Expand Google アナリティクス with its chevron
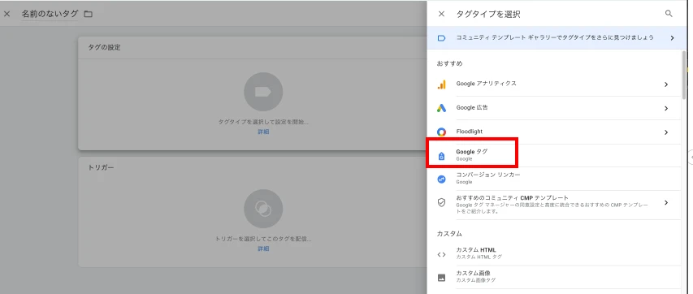Image resolution: width=693 pixels, height=294 pixels. tap(666, 84)
